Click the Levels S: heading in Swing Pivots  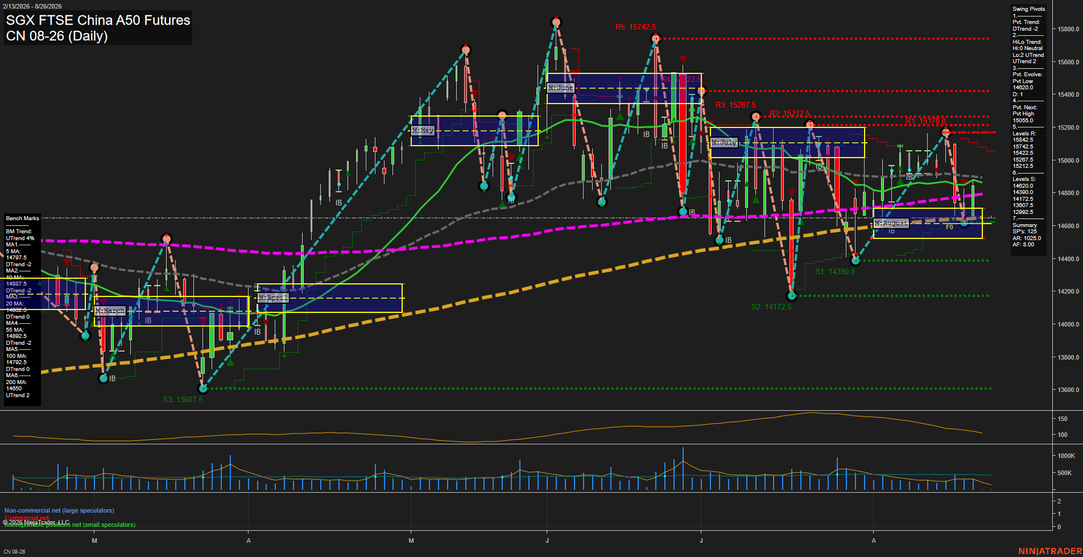click(x=1024, y=179)
